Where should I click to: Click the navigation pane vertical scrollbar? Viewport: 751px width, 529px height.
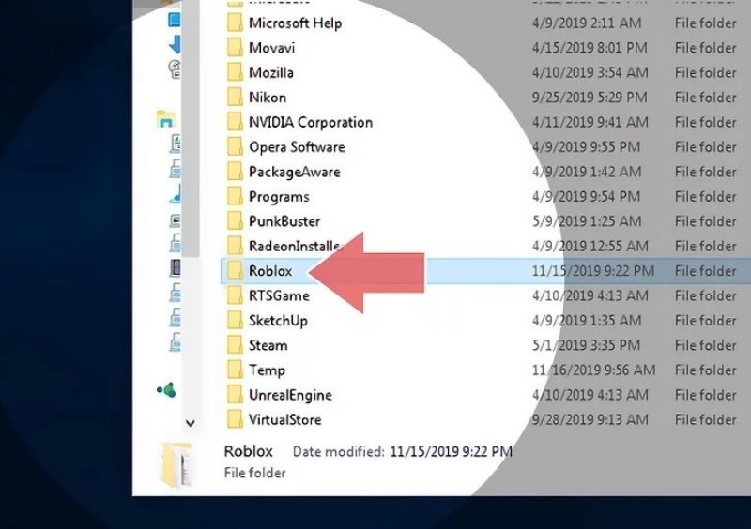[191, 141]
